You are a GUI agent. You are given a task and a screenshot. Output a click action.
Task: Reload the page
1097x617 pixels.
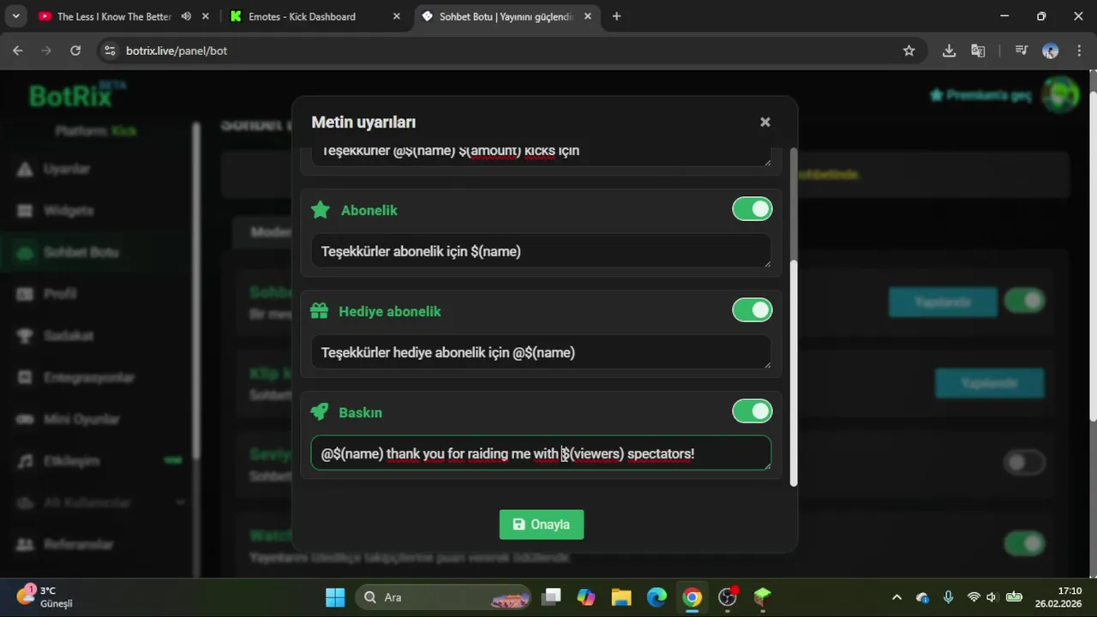[75, 51]
